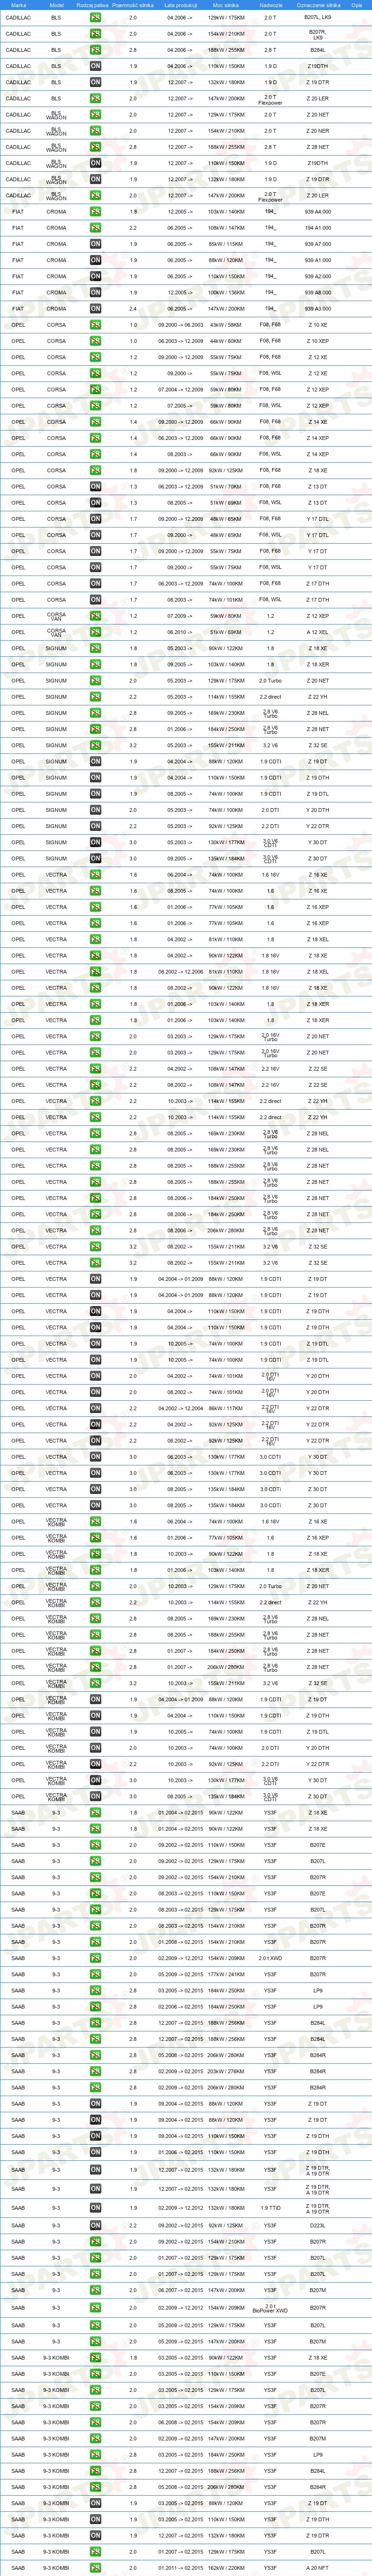Click engine code D223L in Saab 9-3 row
Screen dimensions: 372x2576
coord(318,2225)
